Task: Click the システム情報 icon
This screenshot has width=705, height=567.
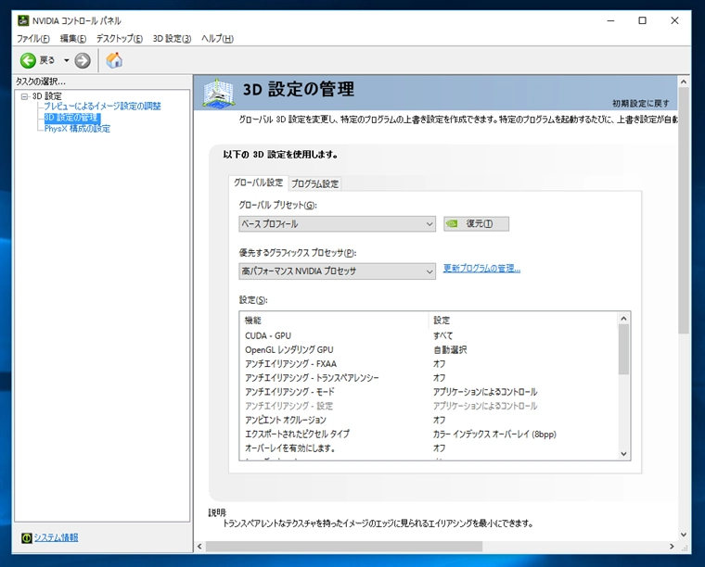Action: 27,537
